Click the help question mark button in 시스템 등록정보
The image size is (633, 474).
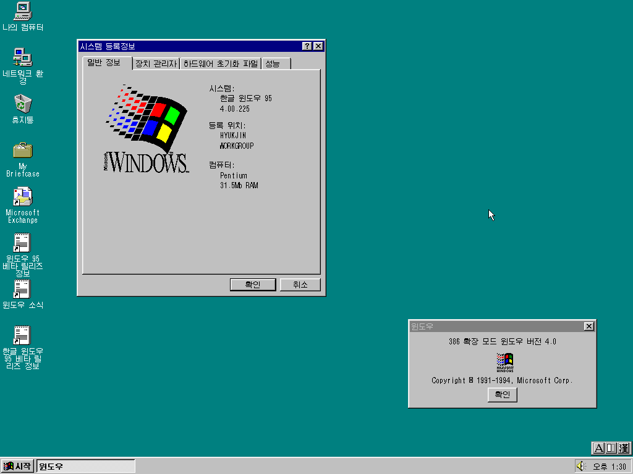click(x=307, y=46)
